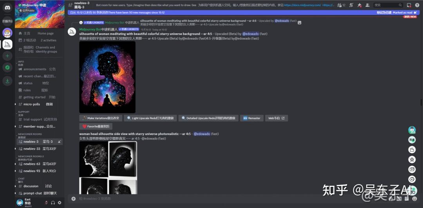This screenshot has height=208, width=423.
Task: Open Explore Discoverable Servers compass icon
Action: 7,68
